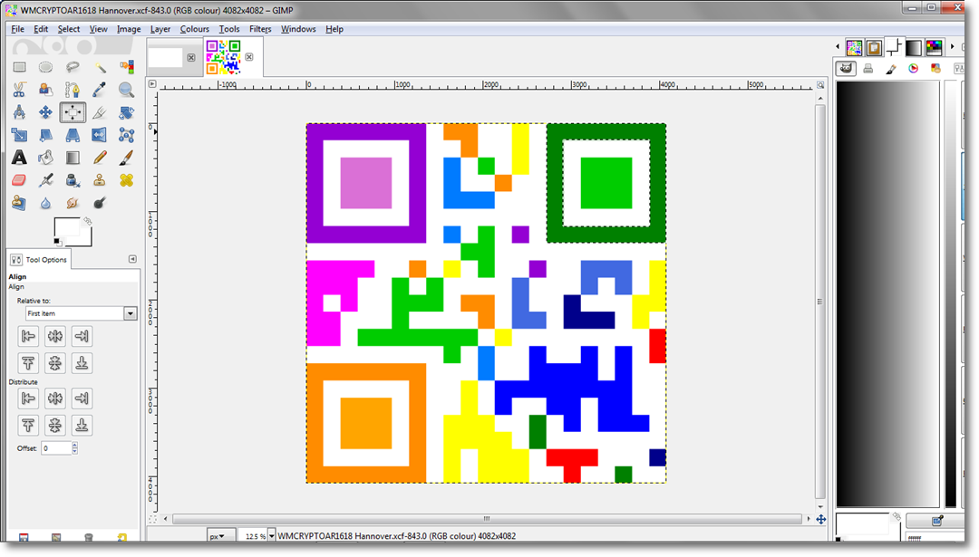The image size is (979, 557).
Task: Select the Cage Transform tool
Action: tap(126, 135)
